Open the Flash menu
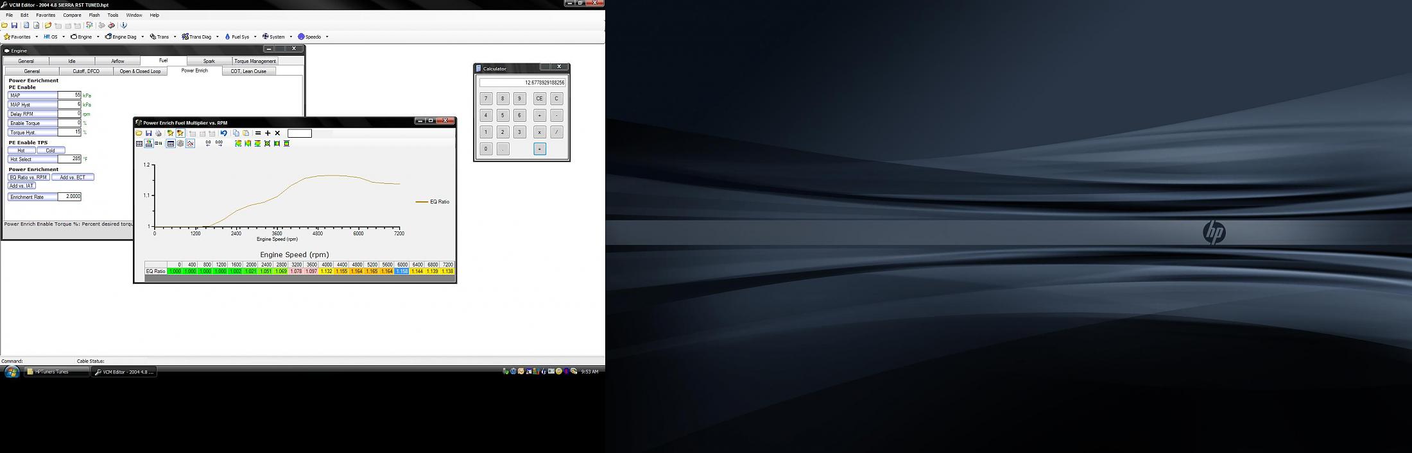 tap(94, 15)
